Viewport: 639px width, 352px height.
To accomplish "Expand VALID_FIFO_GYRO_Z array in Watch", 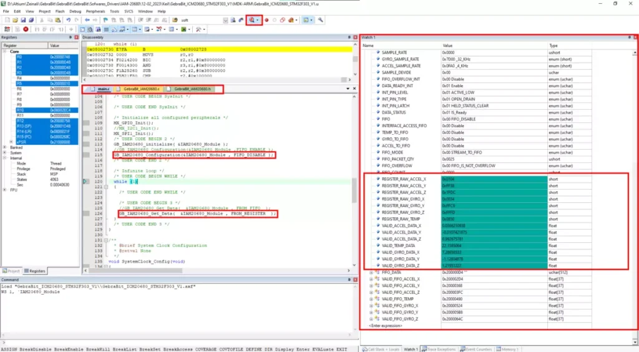I will 372,319.
